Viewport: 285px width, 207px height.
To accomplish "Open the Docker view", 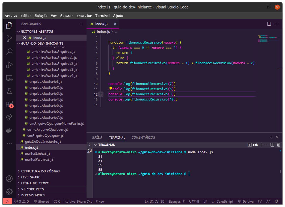I will pos(9,130).
